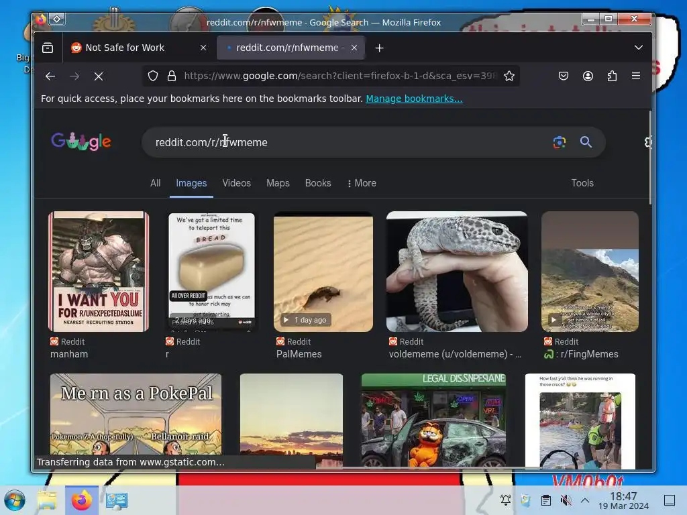
Task: Expand the More search categories dropdown
Action: point(362,183)
